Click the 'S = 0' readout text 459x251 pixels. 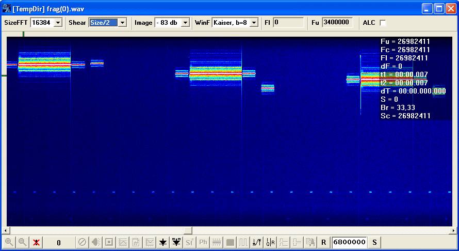click(x=389, y=99)
